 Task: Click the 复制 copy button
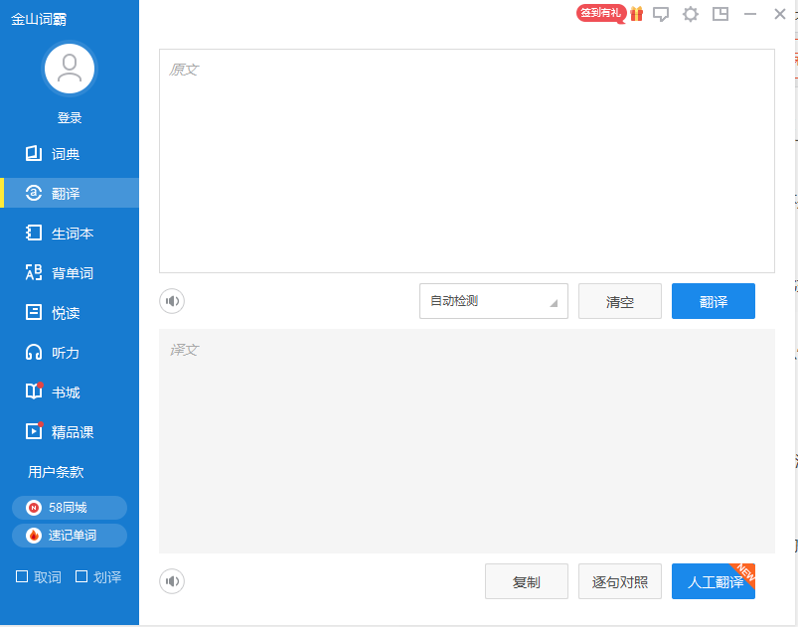pyautogui.click(x=527, y=581)
